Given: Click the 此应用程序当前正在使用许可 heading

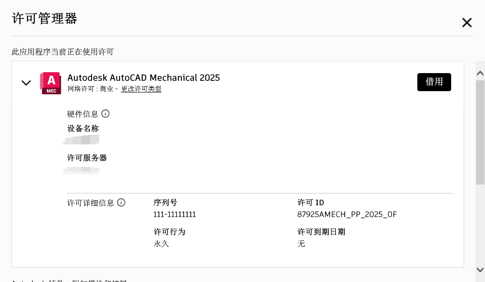Looking at the screenshot, I should point(63,52).
